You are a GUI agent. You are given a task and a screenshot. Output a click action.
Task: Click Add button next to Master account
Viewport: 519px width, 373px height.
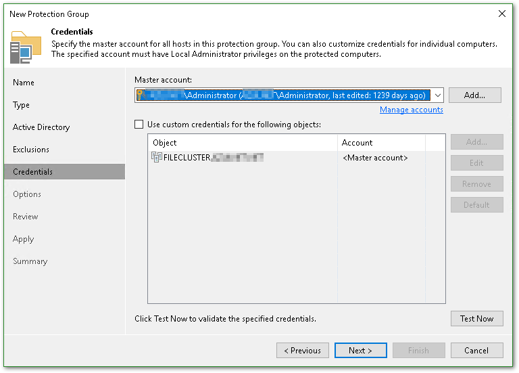pyautogui.click(x=474, y=95)
